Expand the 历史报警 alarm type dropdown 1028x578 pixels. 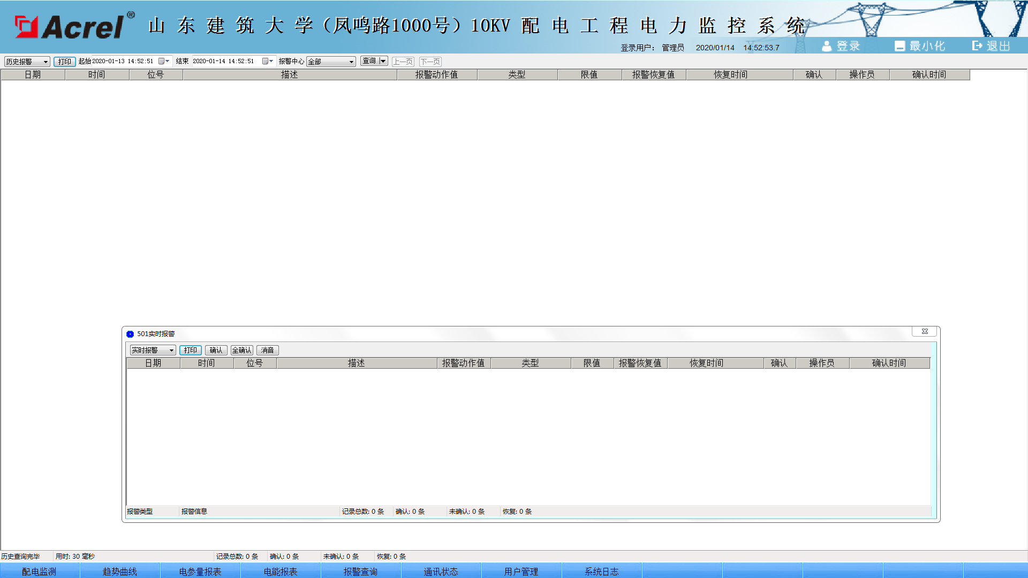(46, 62)
